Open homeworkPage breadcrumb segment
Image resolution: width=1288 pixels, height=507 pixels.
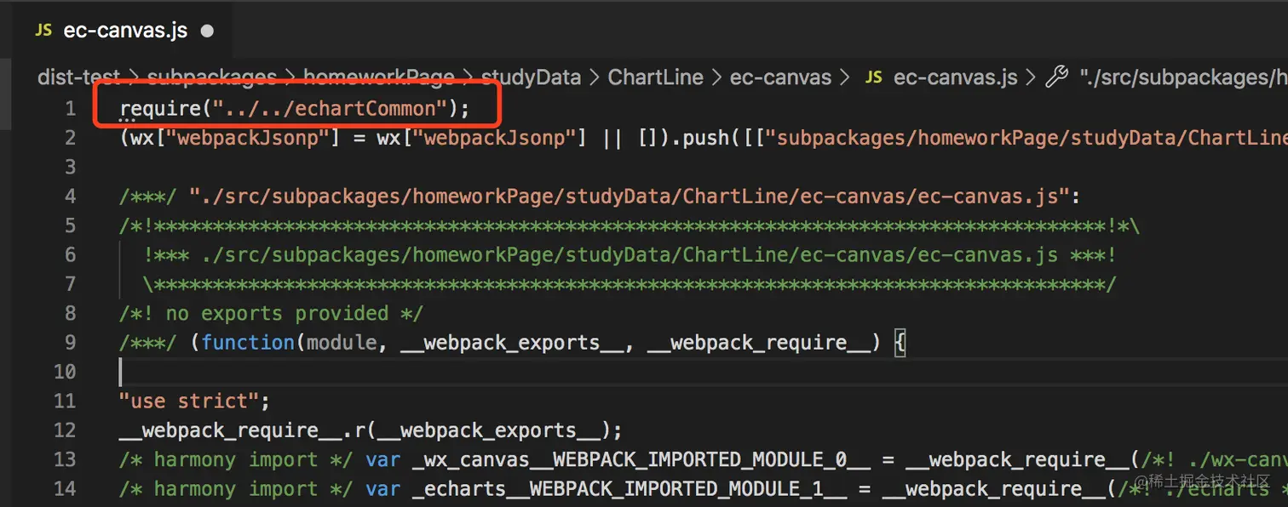click(379, 77)
